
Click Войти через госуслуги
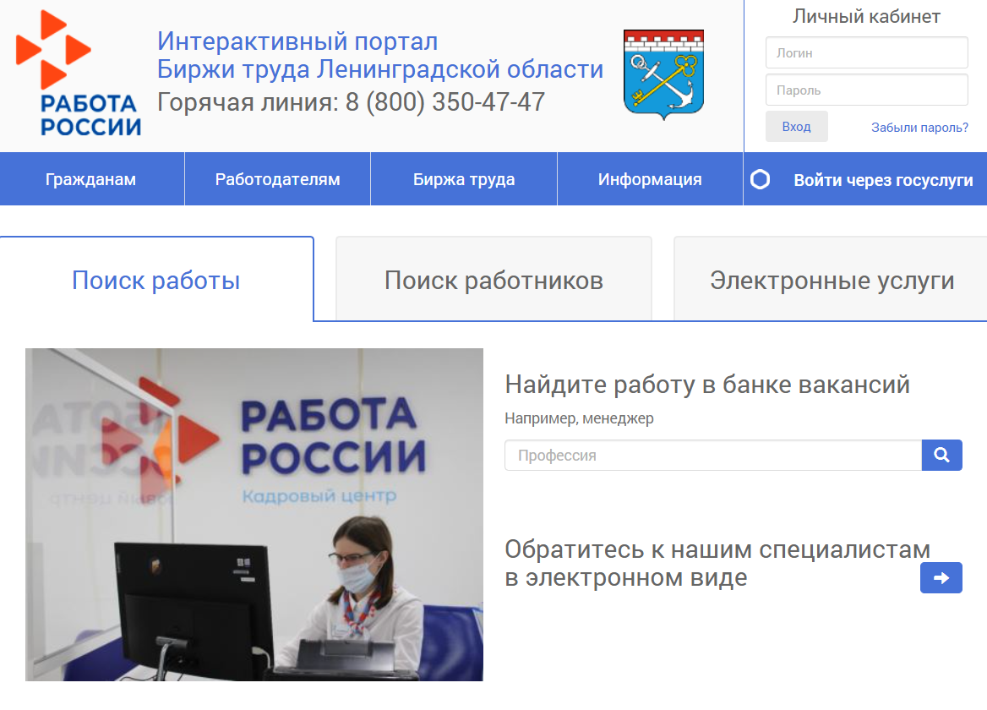click(883, 180)
